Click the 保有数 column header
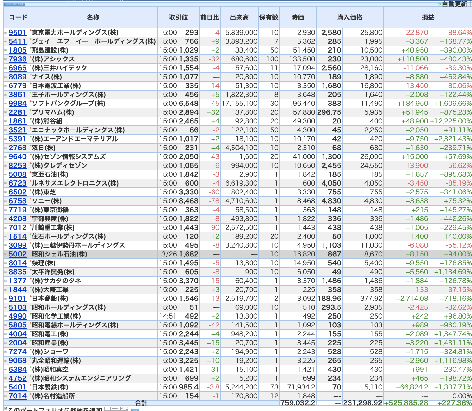Viewport: 472px width, 411px height. [269, 17]
